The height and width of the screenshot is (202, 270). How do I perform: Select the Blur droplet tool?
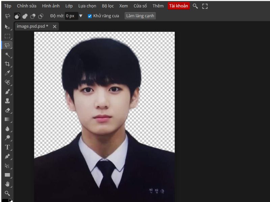point(7,129)
